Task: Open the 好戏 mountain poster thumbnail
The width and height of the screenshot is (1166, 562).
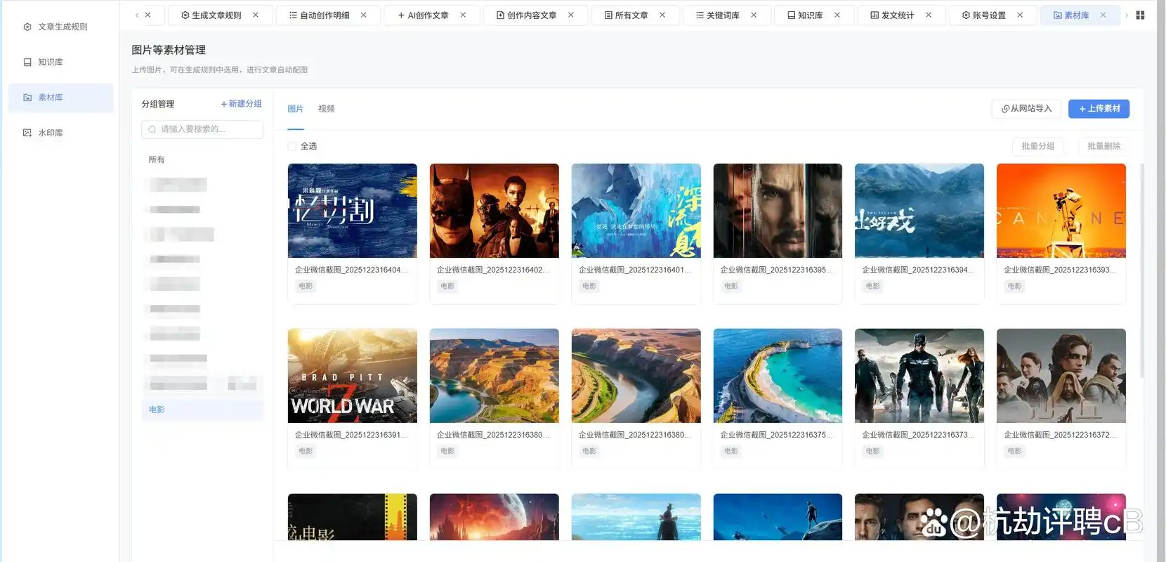Action: click(919, 211)
